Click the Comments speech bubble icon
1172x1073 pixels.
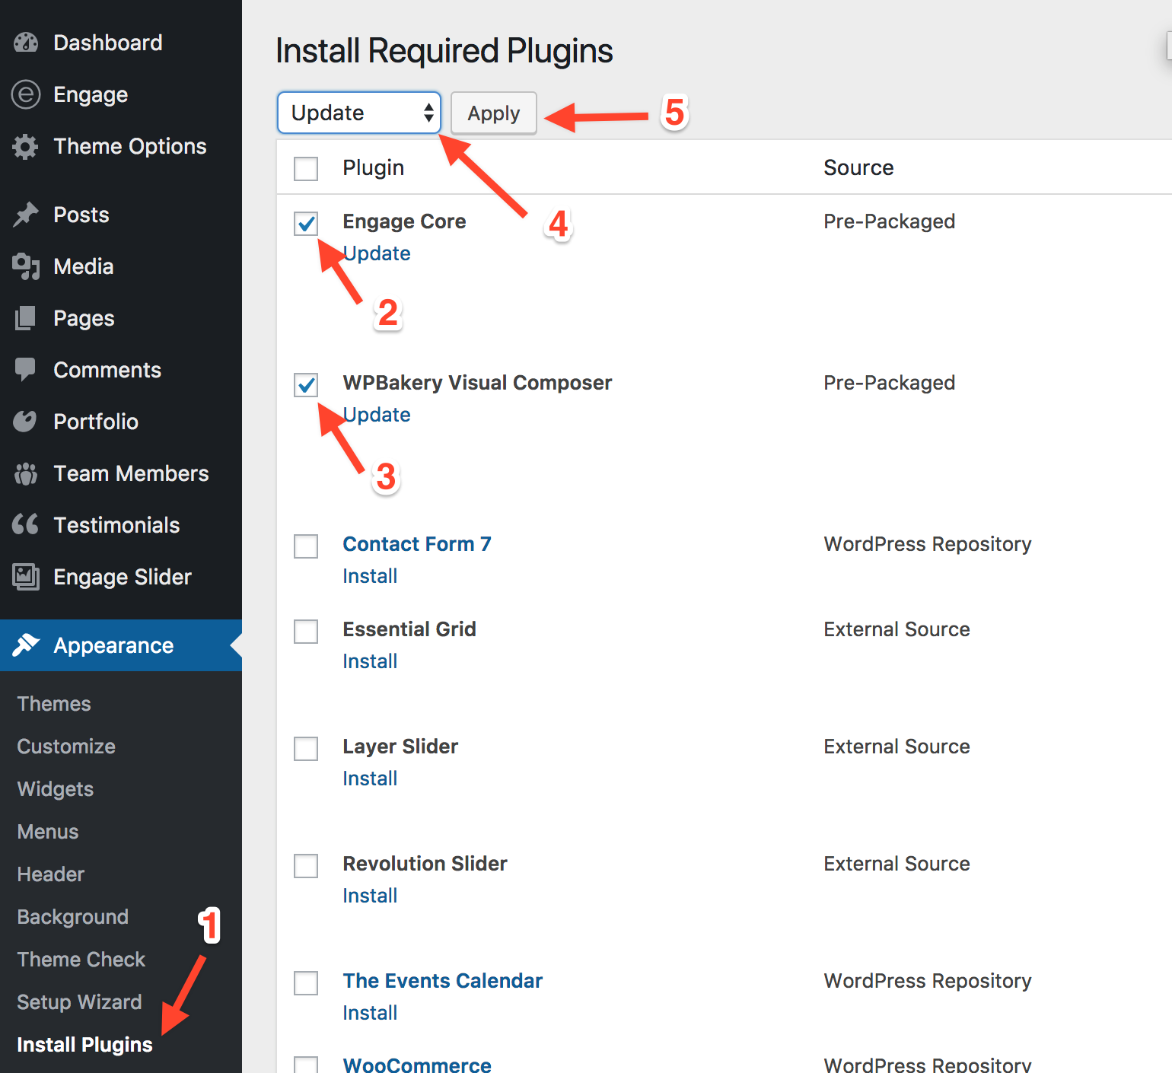(25, 370)
